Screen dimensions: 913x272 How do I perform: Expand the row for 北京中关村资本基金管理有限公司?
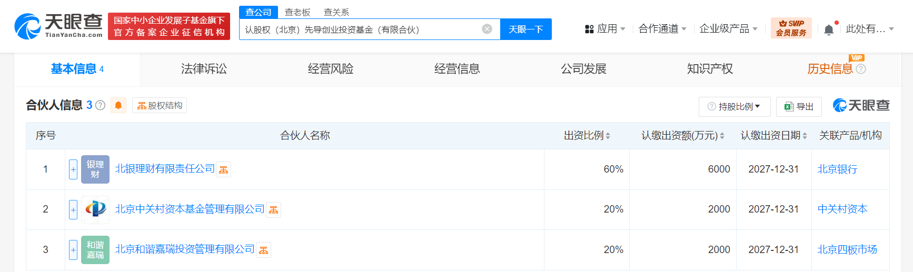tap(73, 209)
